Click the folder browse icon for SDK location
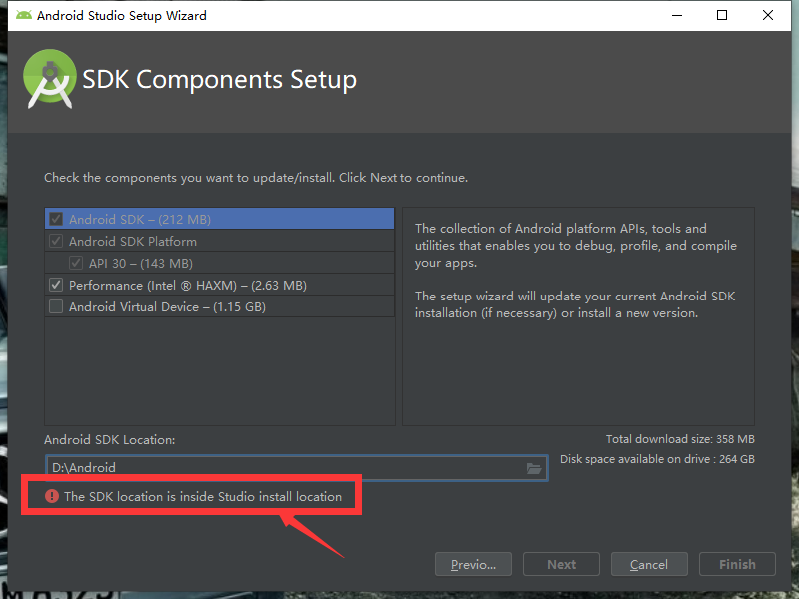The width and height of the screenshot is (799, 599). (x=533, y=468)
